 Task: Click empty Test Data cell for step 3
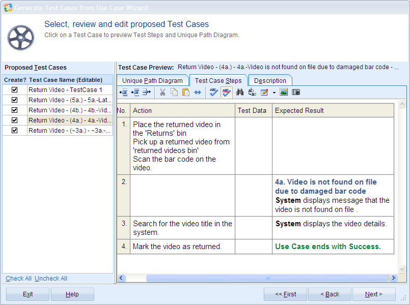click(x=254, y=228)
